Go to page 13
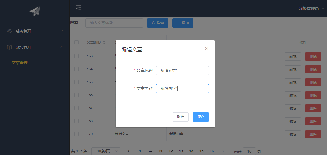Viewport: 327px width, 155px height. point(181,151)
